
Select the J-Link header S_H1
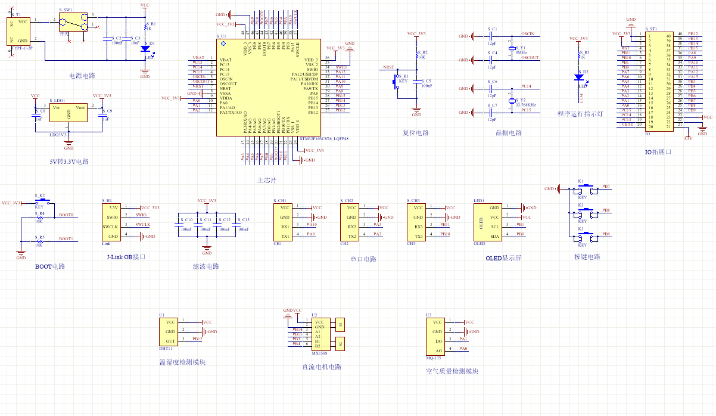pos(113,222)
